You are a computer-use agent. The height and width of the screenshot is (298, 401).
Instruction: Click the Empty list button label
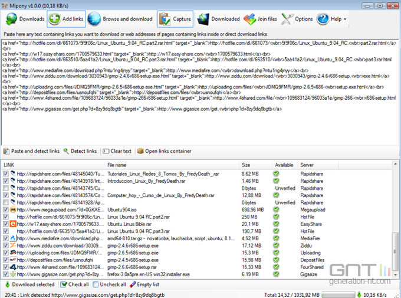click(x=148, y=284)
